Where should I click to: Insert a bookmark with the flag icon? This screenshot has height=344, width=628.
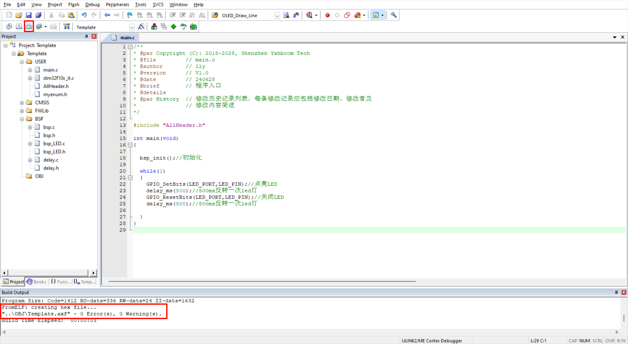pos(130,15)
